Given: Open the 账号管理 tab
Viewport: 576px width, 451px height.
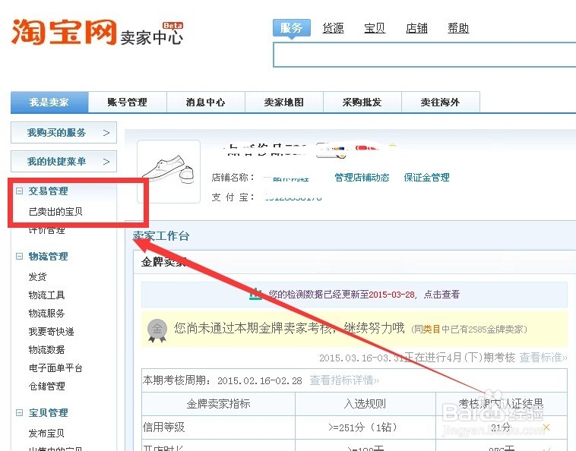Looking at the screenshot, I should pos(128,102).
